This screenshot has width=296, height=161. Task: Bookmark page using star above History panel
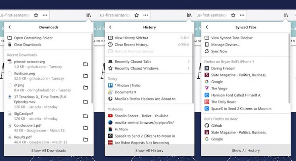coord(137,15)
